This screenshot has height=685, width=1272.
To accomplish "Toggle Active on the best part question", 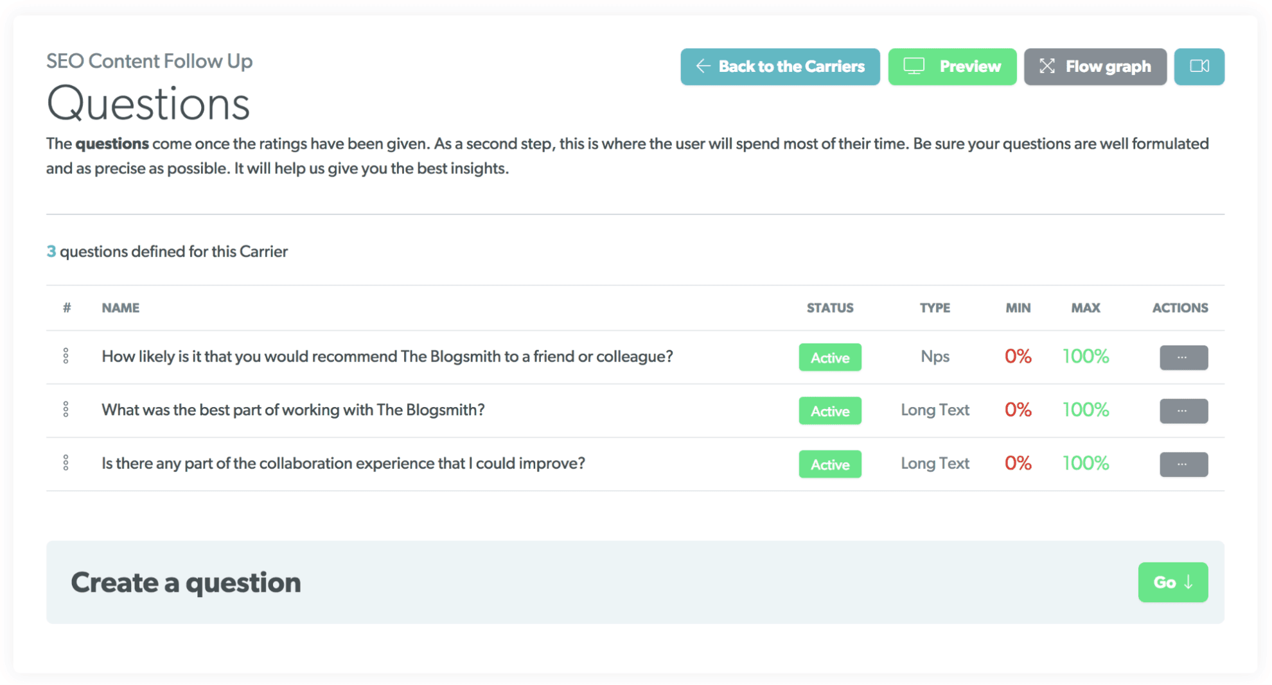I will [x=829, y=410].
